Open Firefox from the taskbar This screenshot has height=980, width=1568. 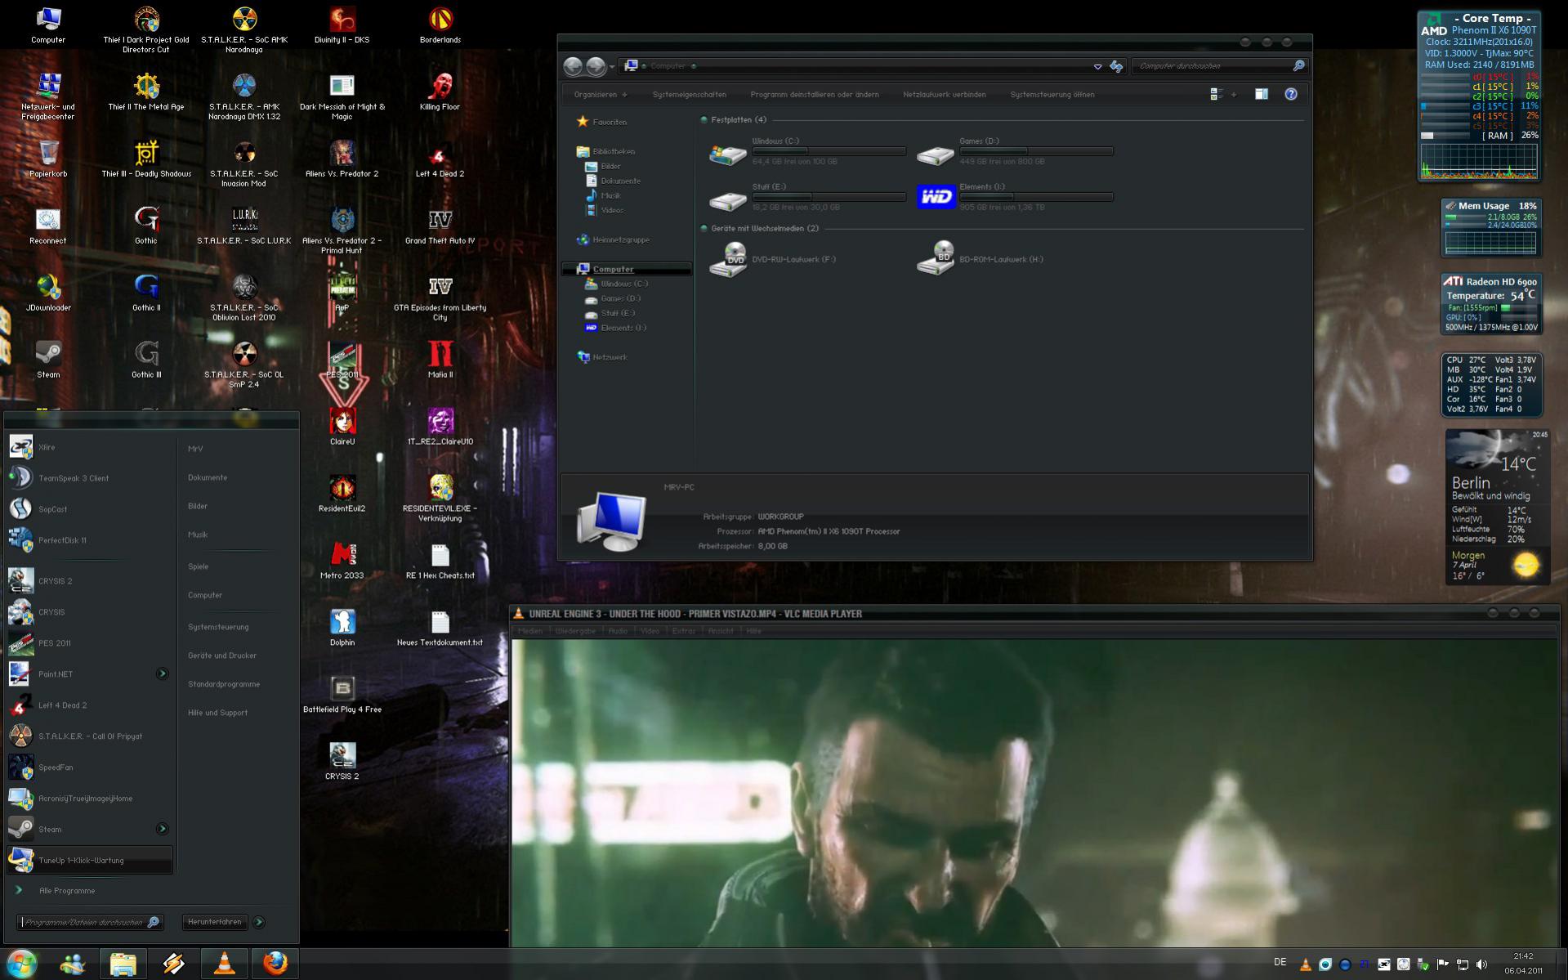275,964
